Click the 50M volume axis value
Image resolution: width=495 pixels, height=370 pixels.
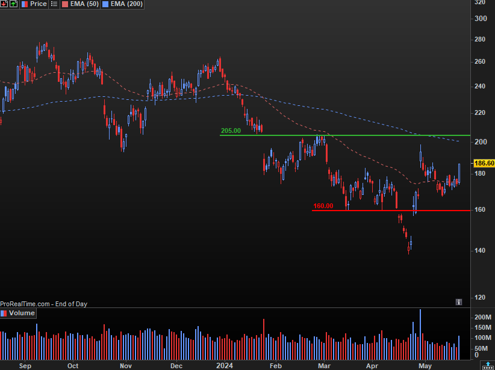coord(481,348)
